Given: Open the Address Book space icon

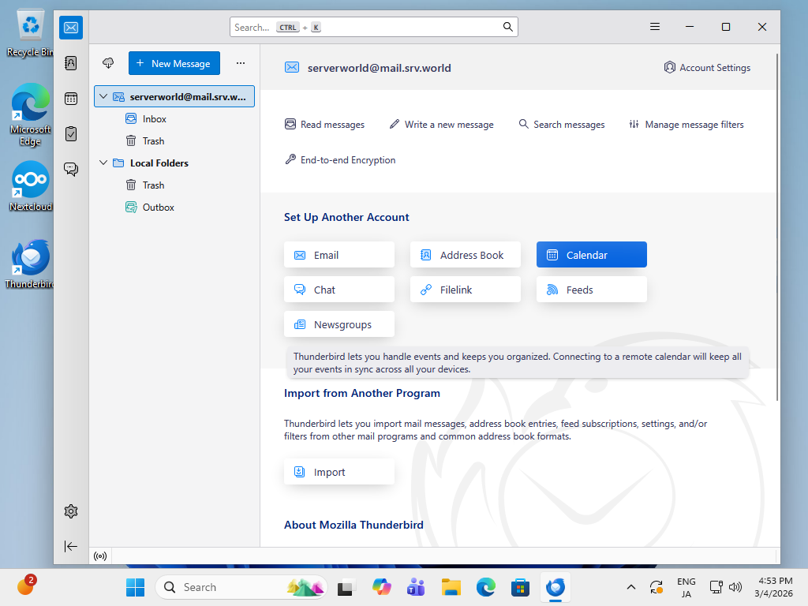Looking at the screenshot, I should (x=71, y=63).
